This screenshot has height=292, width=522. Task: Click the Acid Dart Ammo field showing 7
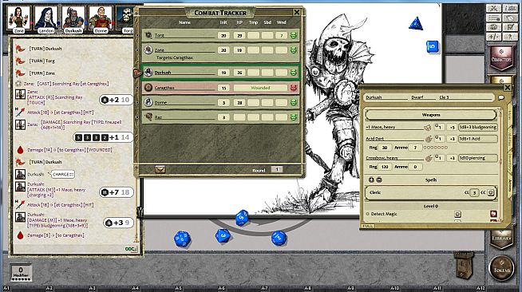coord(415,148)
